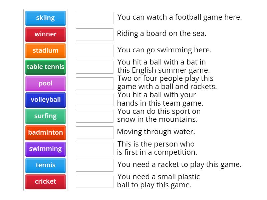Select the dark blue 'volleyball' tile
Image resolution: width=267 pixels, height=200 pixels.
coord(45,100)
